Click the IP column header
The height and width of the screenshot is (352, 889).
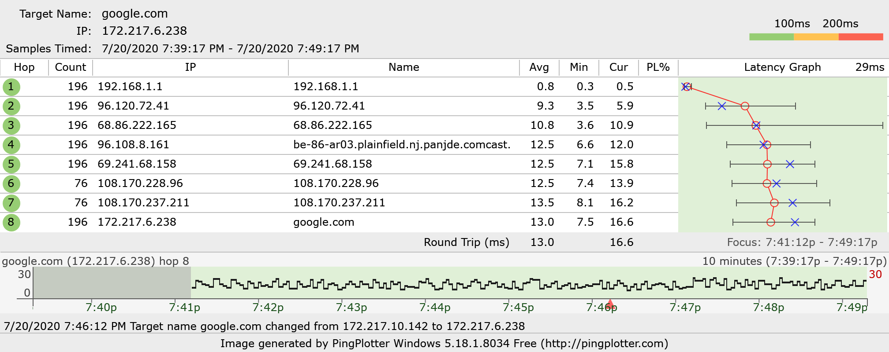pos(190,67)
